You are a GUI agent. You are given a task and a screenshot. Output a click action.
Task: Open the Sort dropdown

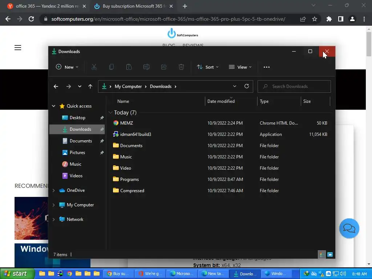click(208, 67)
